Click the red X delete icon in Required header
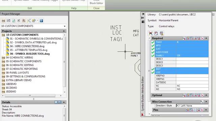 [x=202, y=38]
